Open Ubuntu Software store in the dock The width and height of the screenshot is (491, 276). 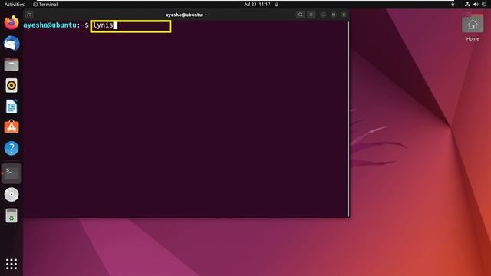[12, 127]
